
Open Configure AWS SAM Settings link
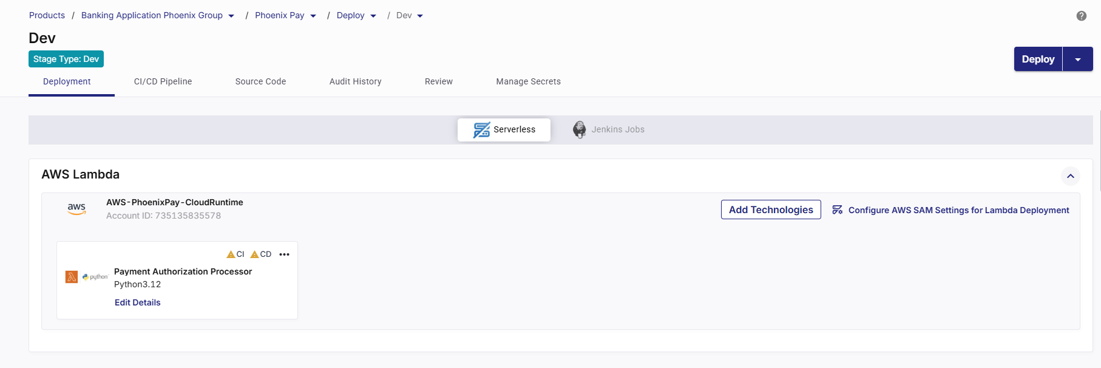(958, 210)
